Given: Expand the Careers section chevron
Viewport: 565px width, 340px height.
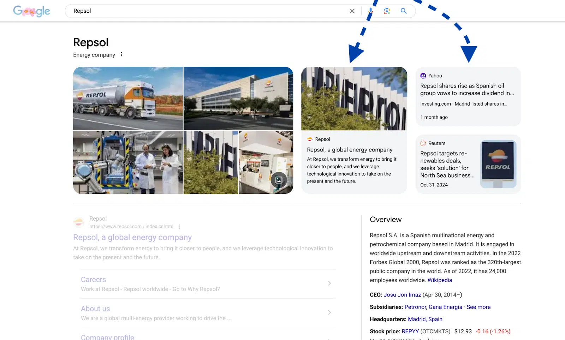Looking at the screenshot, I should click(x=329, y=283).
